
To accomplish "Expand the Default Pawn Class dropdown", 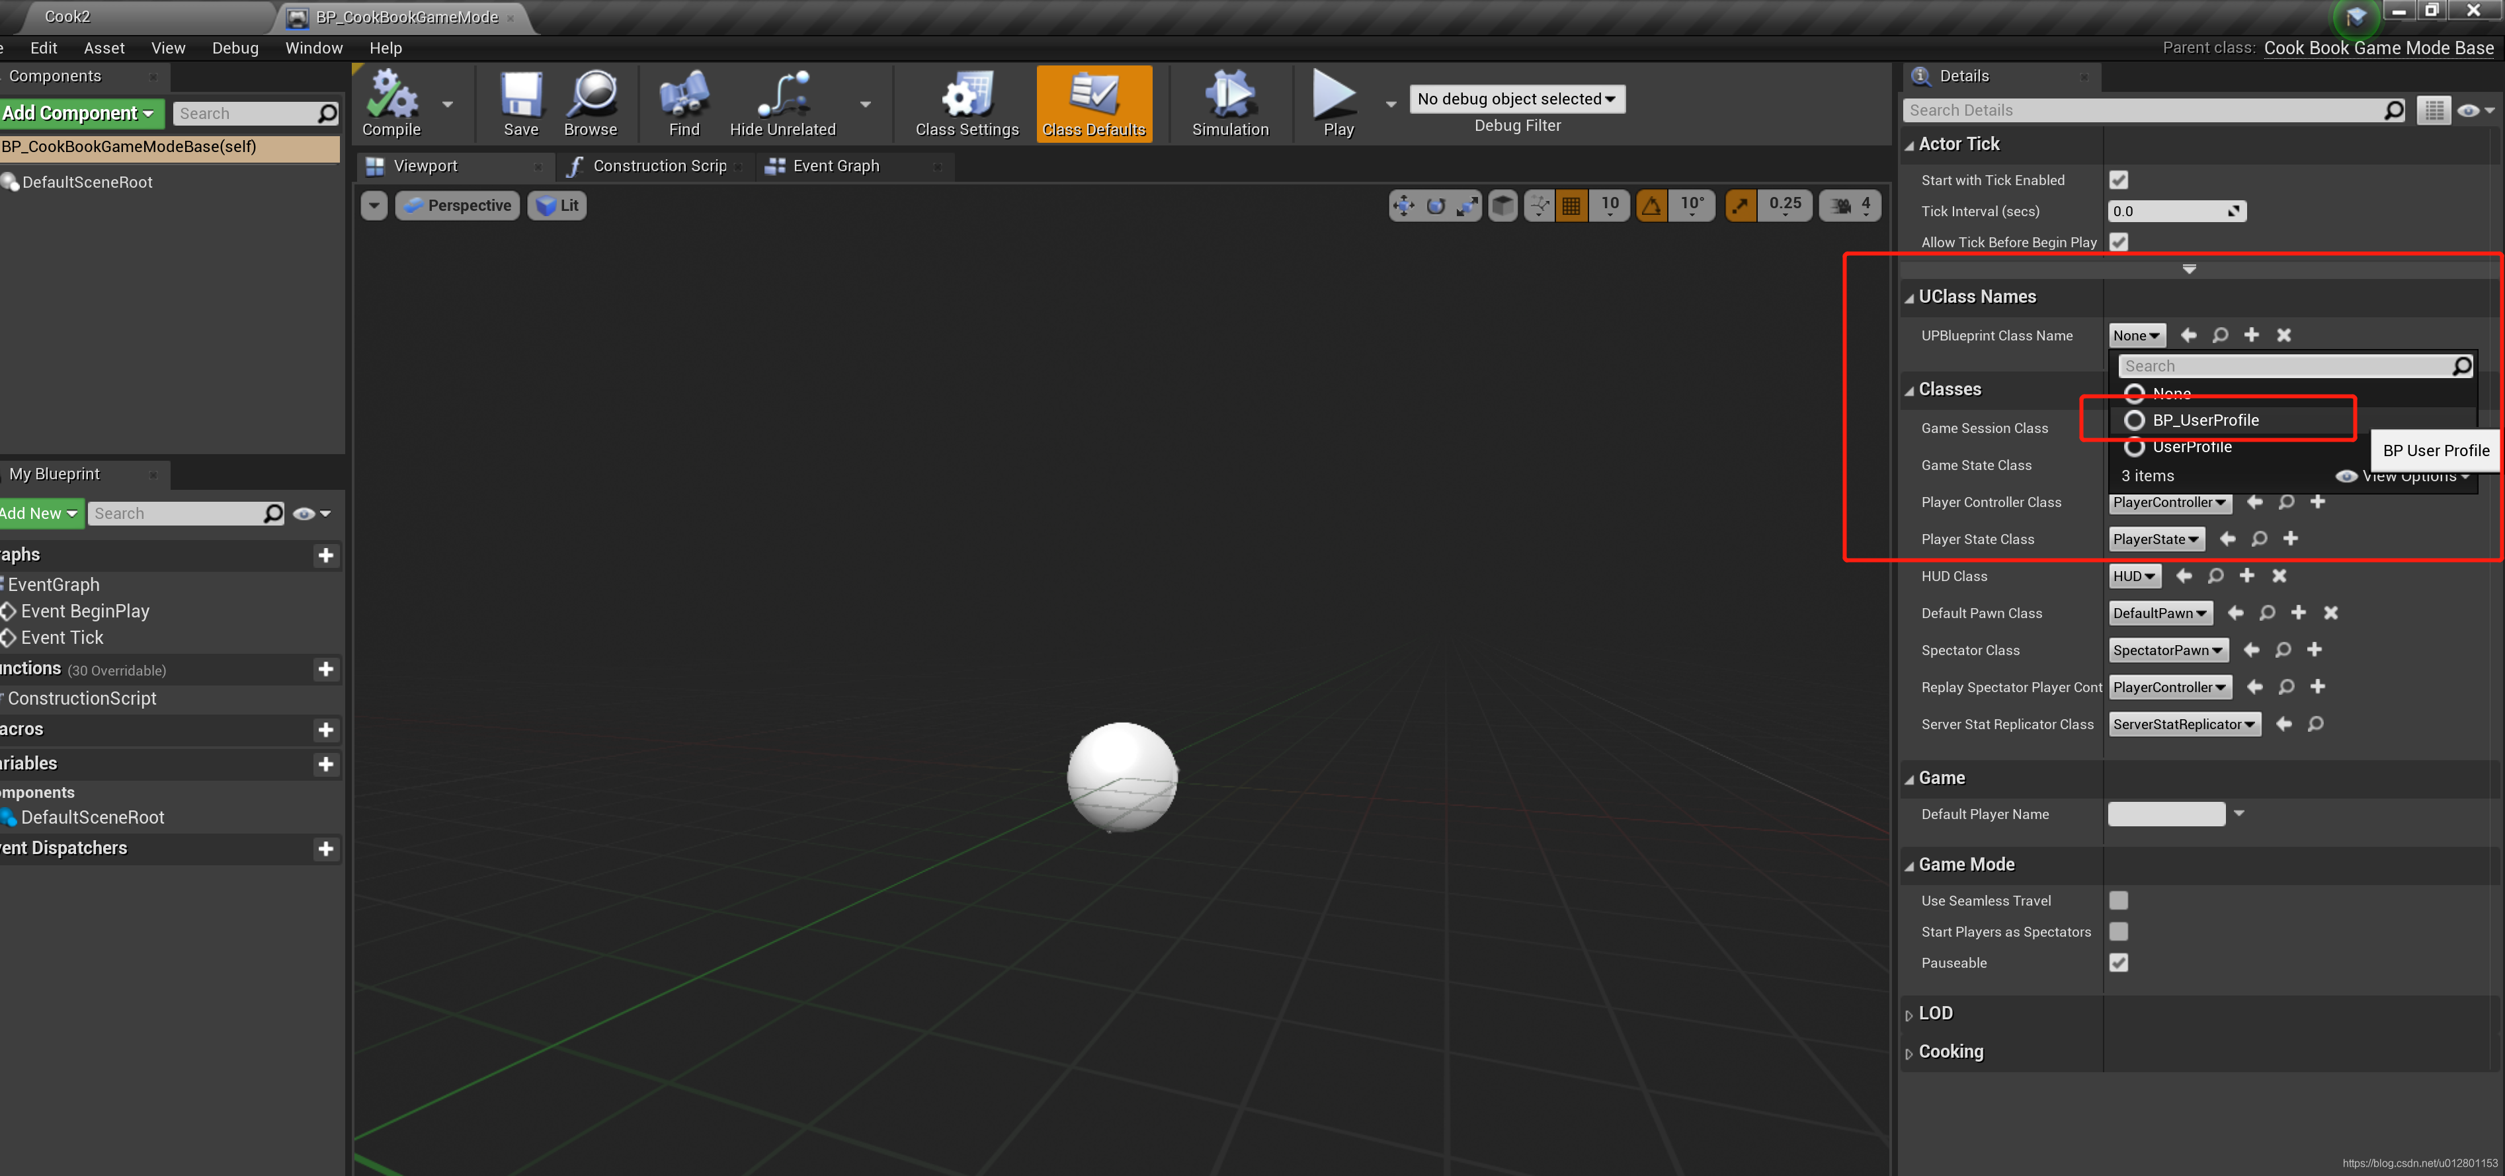I will 2160,613.
